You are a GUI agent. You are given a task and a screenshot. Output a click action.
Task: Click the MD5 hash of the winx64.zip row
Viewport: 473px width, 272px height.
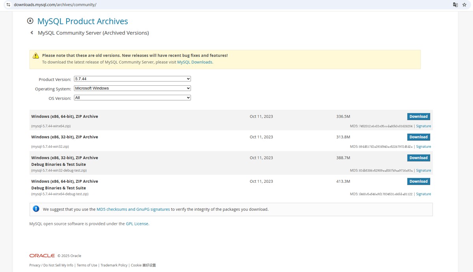tap(386, 126)
